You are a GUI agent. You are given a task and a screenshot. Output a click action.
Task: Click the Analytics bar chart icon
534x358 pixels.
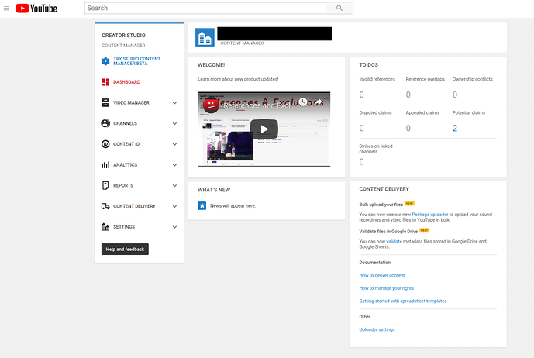(x=105, y=165)
